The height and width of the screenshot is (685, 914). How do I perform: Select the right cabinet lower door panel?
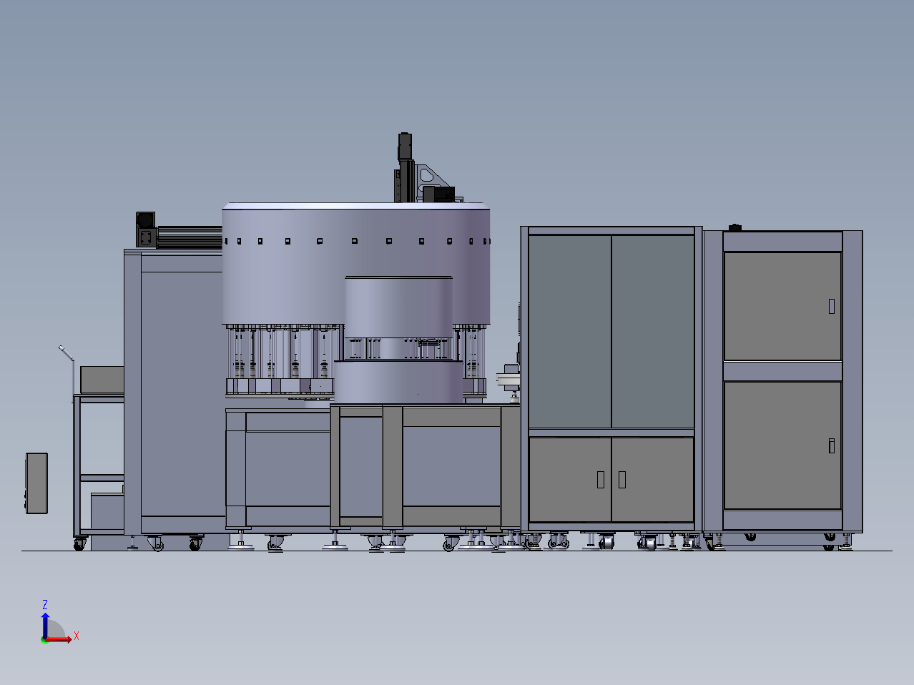[782, 445]
